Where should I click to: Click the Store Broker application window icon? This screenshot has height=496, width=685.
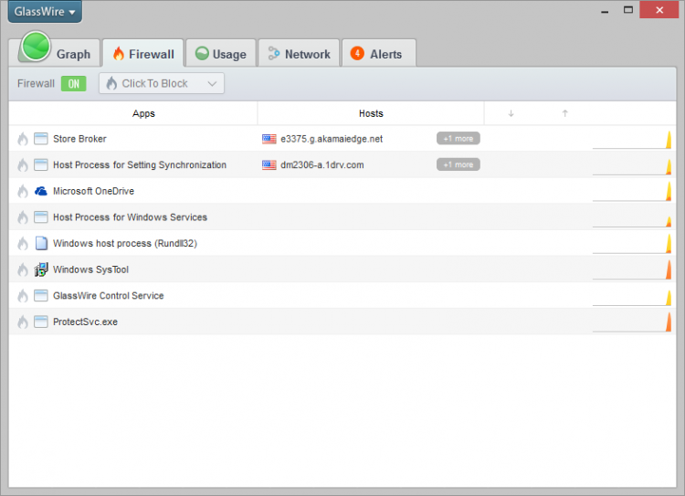click(40, 139)
